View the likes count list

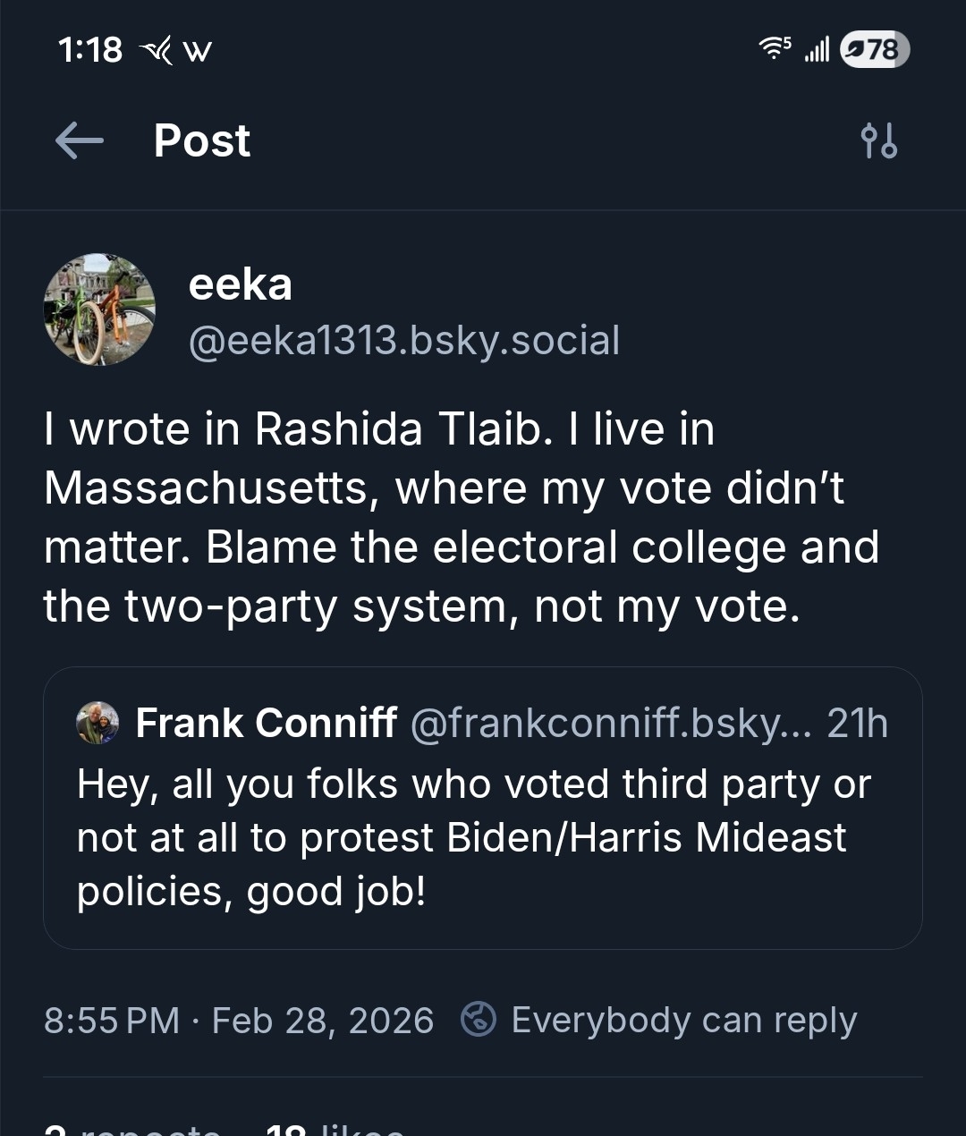(x=335, y=1129)
